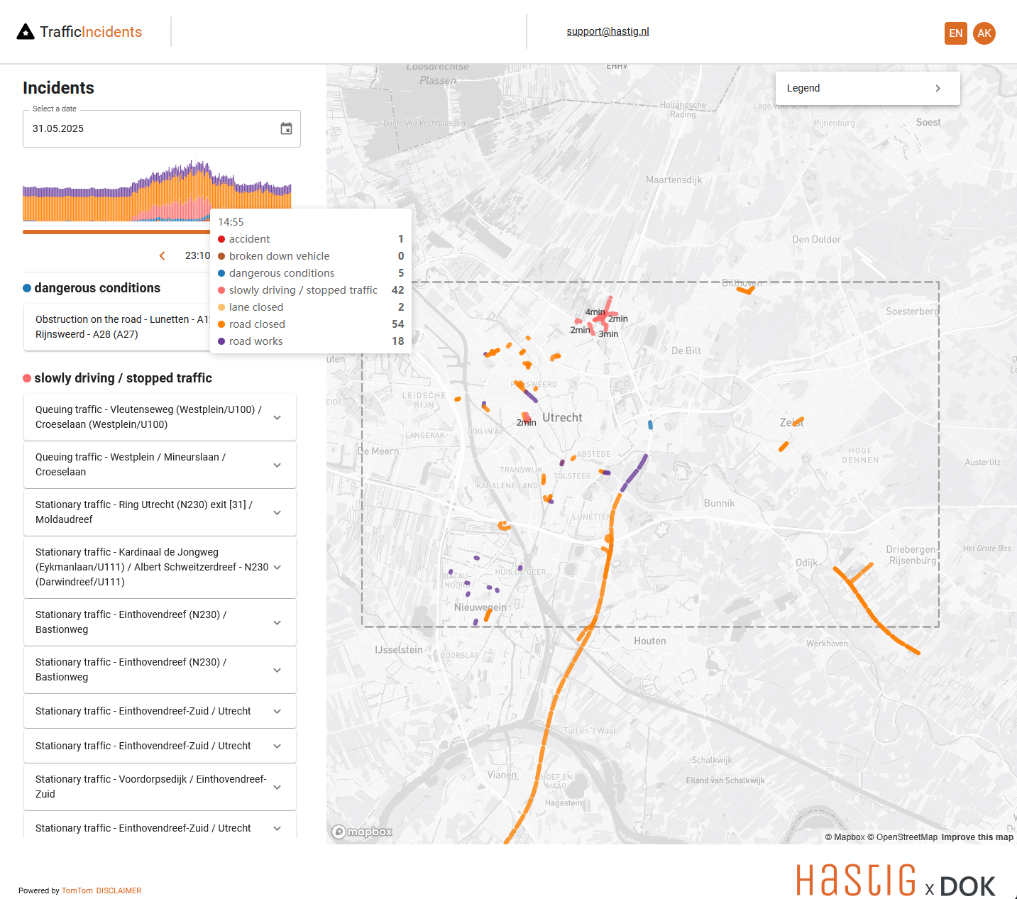Click the red dot beside slowly driving heading

click(27, 378)
